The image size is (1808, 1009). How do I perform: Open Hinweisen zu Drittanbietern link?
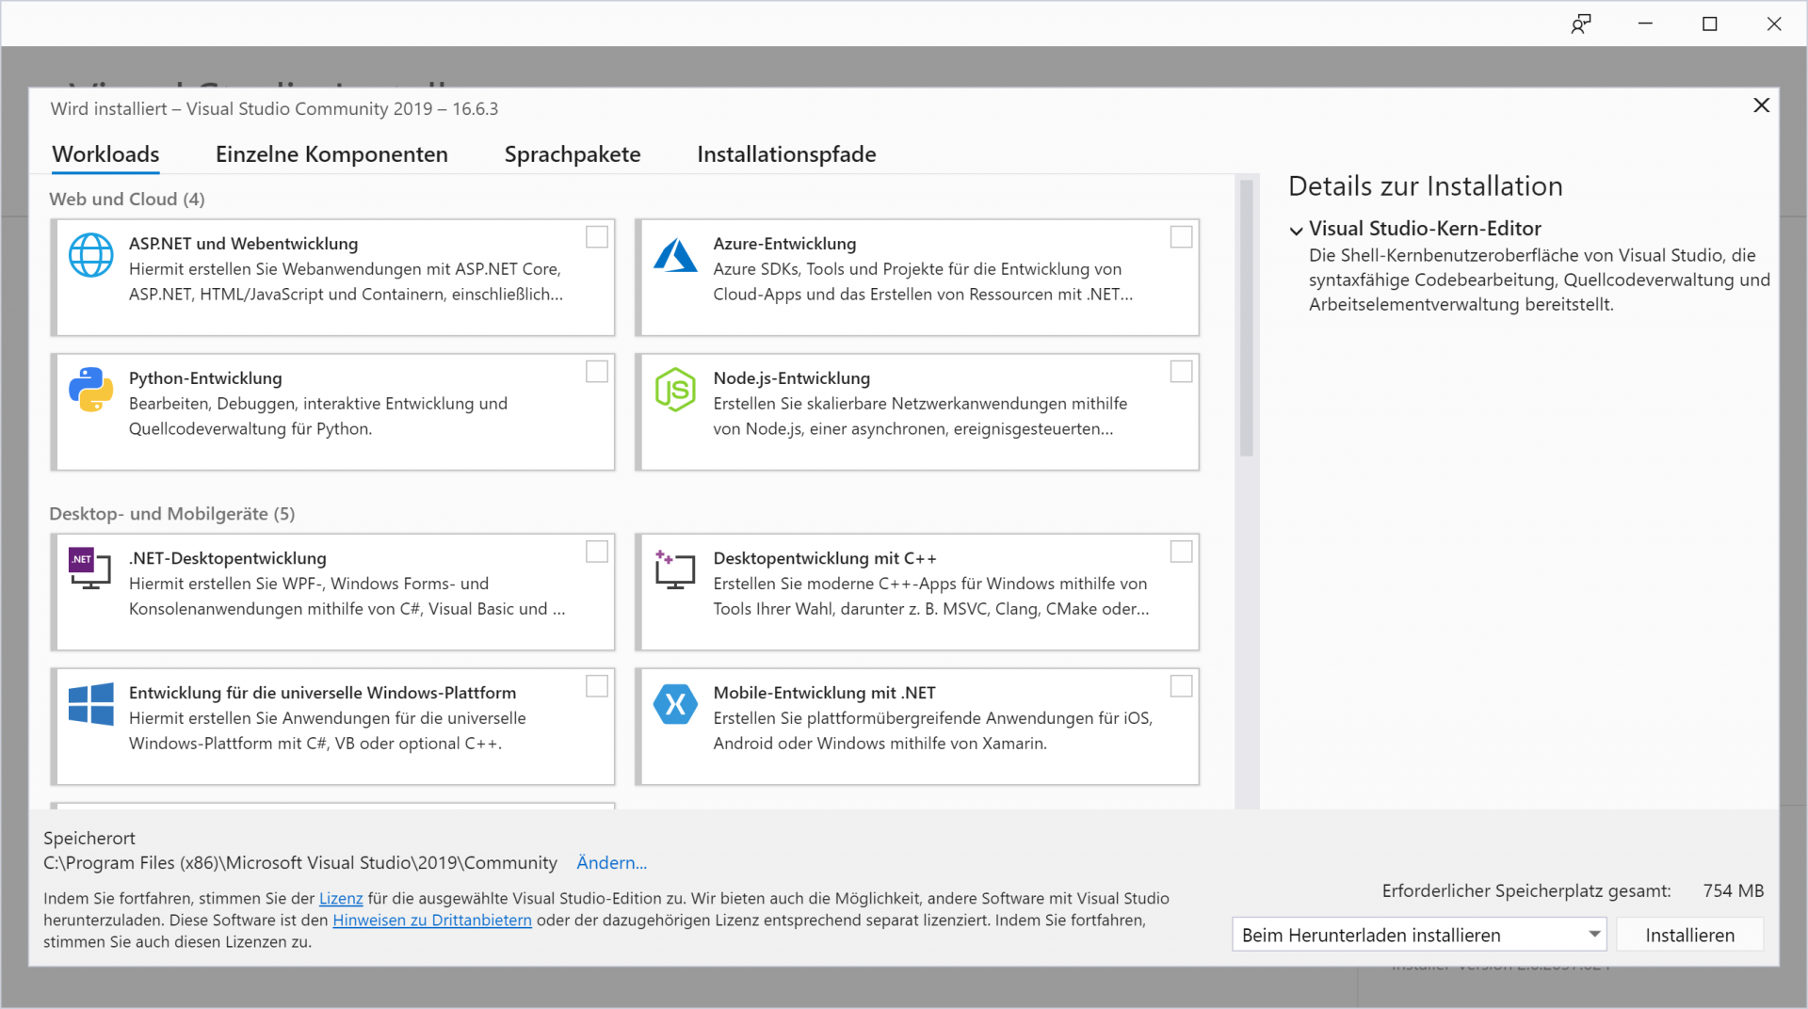(432, 921)
